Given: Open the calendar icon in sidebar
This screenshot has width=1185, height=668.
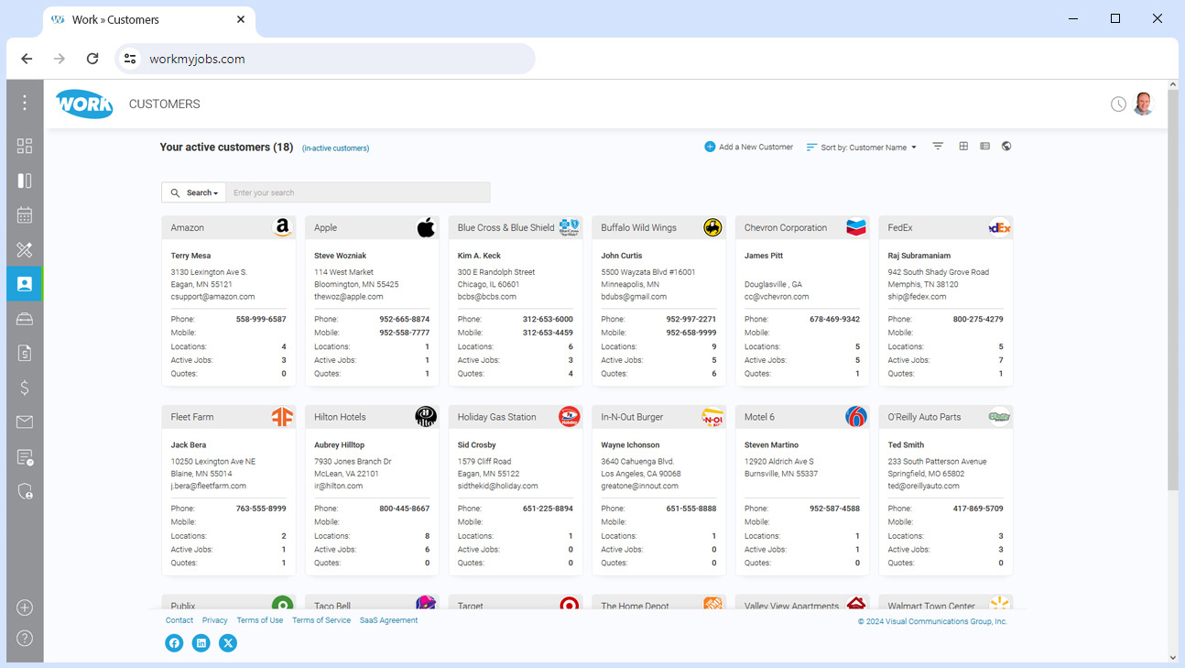Looking at the screenshot, I should point(25,215).
